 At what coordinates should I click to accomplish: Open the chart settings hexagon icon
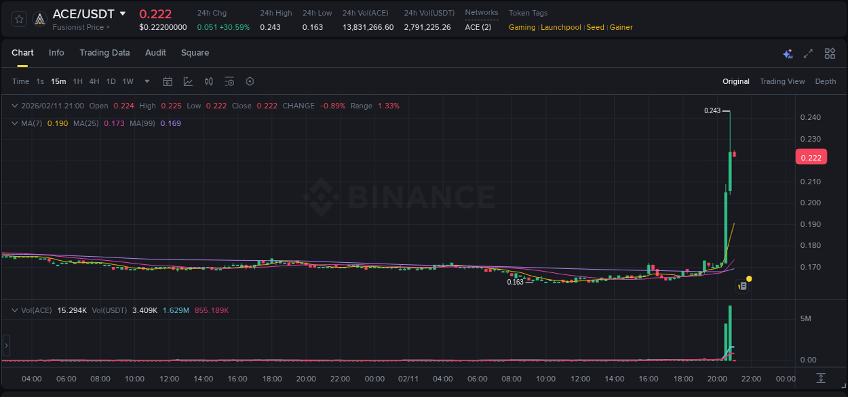coord(250,81)
